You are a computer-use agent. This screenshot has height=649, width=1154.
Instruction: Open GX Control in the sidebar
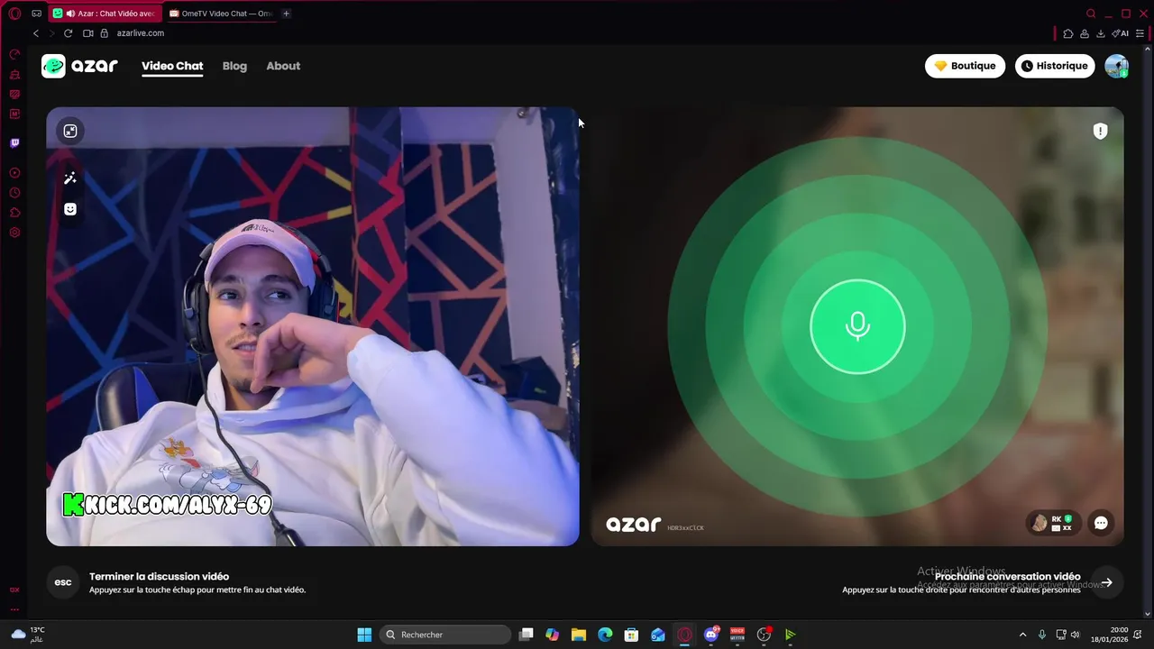[14, 55]
